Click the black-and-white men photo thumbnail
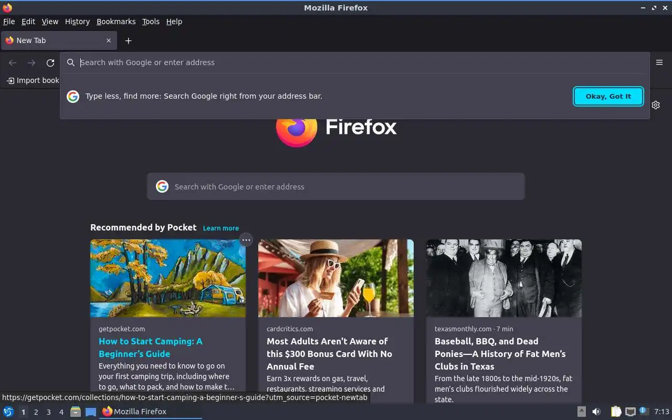The height and width of the screenshot is (420, 672). [x=504, y=278]
